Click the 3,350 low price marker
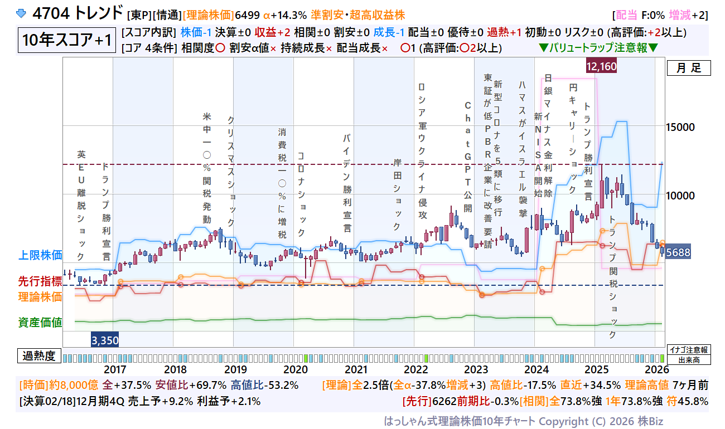 point(105,340)
